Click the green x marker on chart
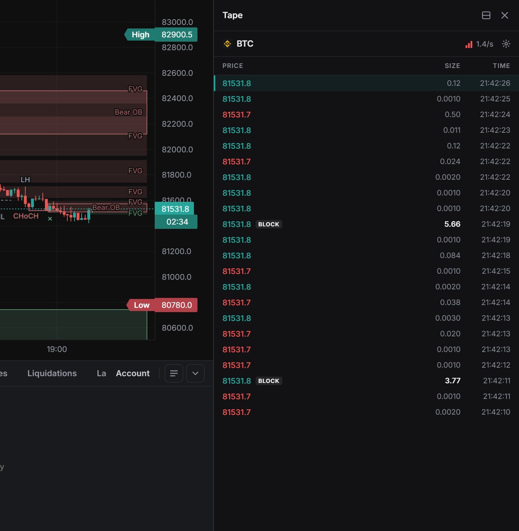Image resolution: width=519 pixels, height=531 pixels. pos(50,219)
